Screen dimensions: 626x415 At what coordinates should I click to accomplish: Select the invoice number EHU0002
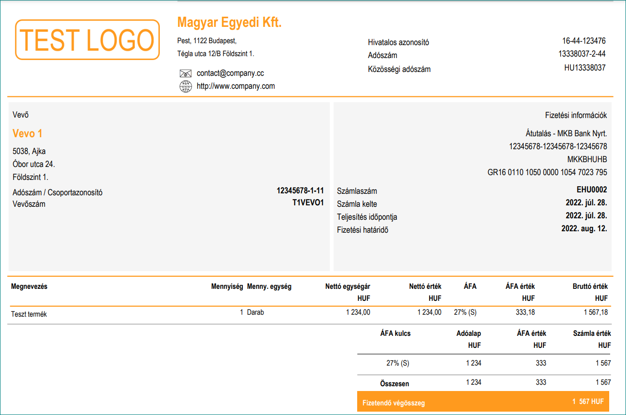pyautogui.click(x=592, y=190)
